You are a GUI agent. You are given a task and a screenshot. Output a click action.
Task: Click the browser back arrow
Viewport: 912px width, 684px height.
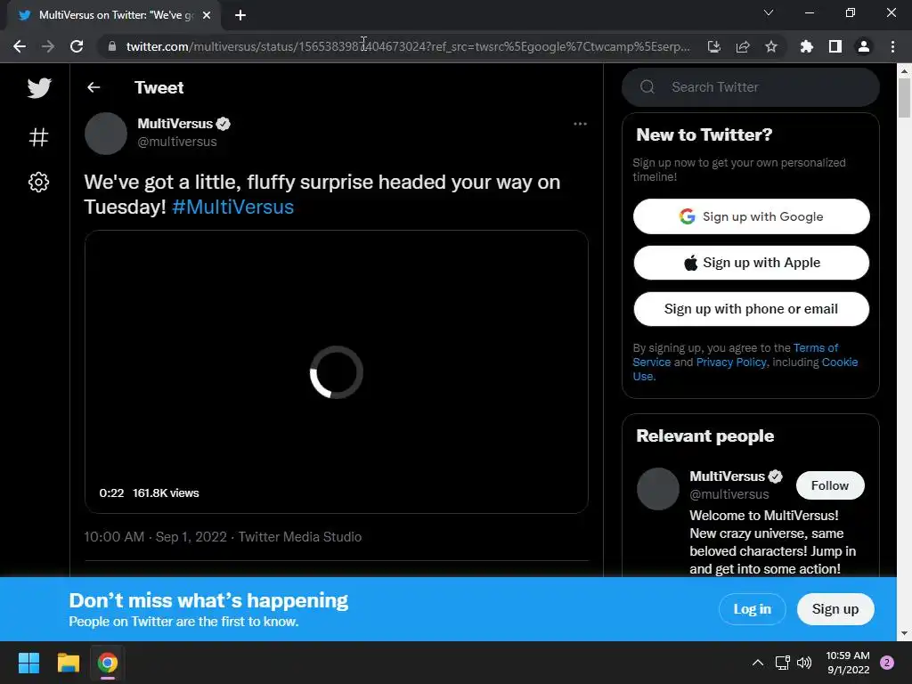[20, 46]
